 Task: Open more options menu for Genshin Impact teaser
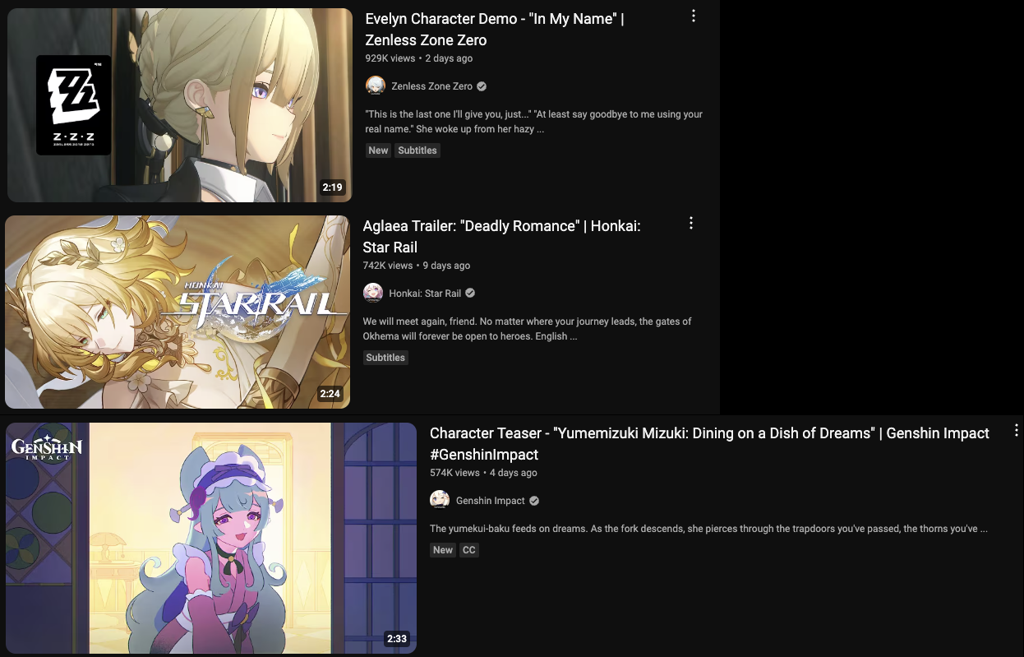(1017, 430)
